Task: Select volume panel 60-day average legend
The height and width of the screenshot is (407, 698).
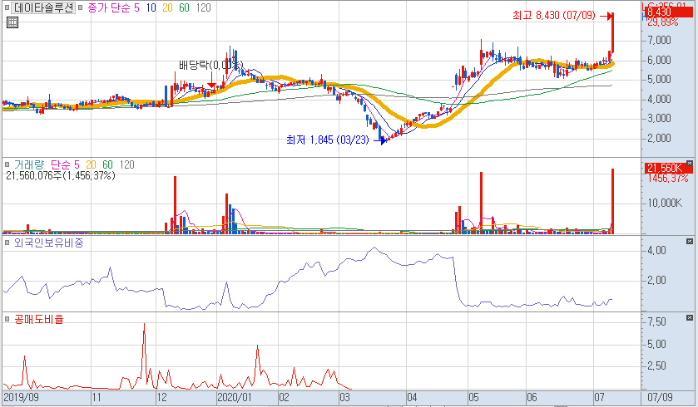Action: click(107, 164)
